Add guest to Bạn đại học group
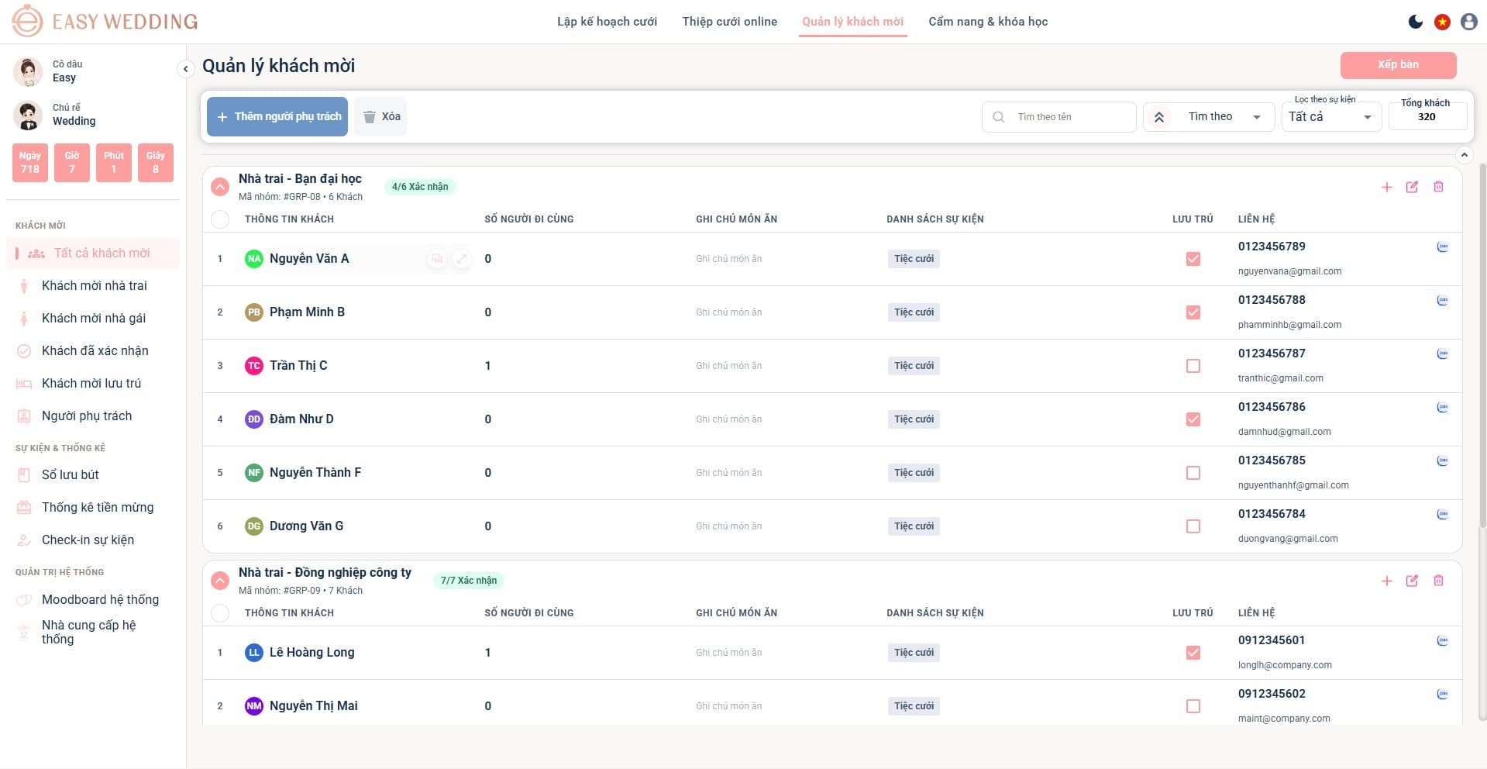 point(1387,187)
